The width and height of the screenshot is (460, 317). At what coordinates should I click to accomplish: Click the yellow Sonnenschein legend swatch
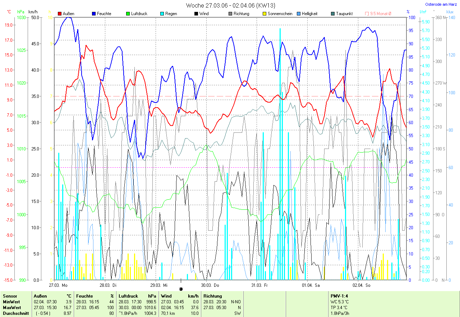click(264, 14)
